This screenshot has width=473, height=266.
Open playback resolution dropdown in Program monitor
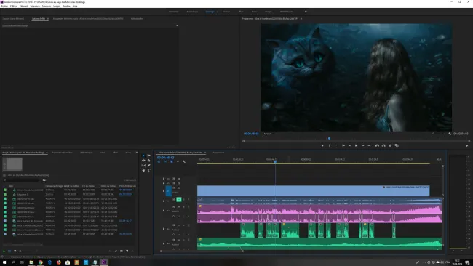pyautogui.click(x=438, y=134)
